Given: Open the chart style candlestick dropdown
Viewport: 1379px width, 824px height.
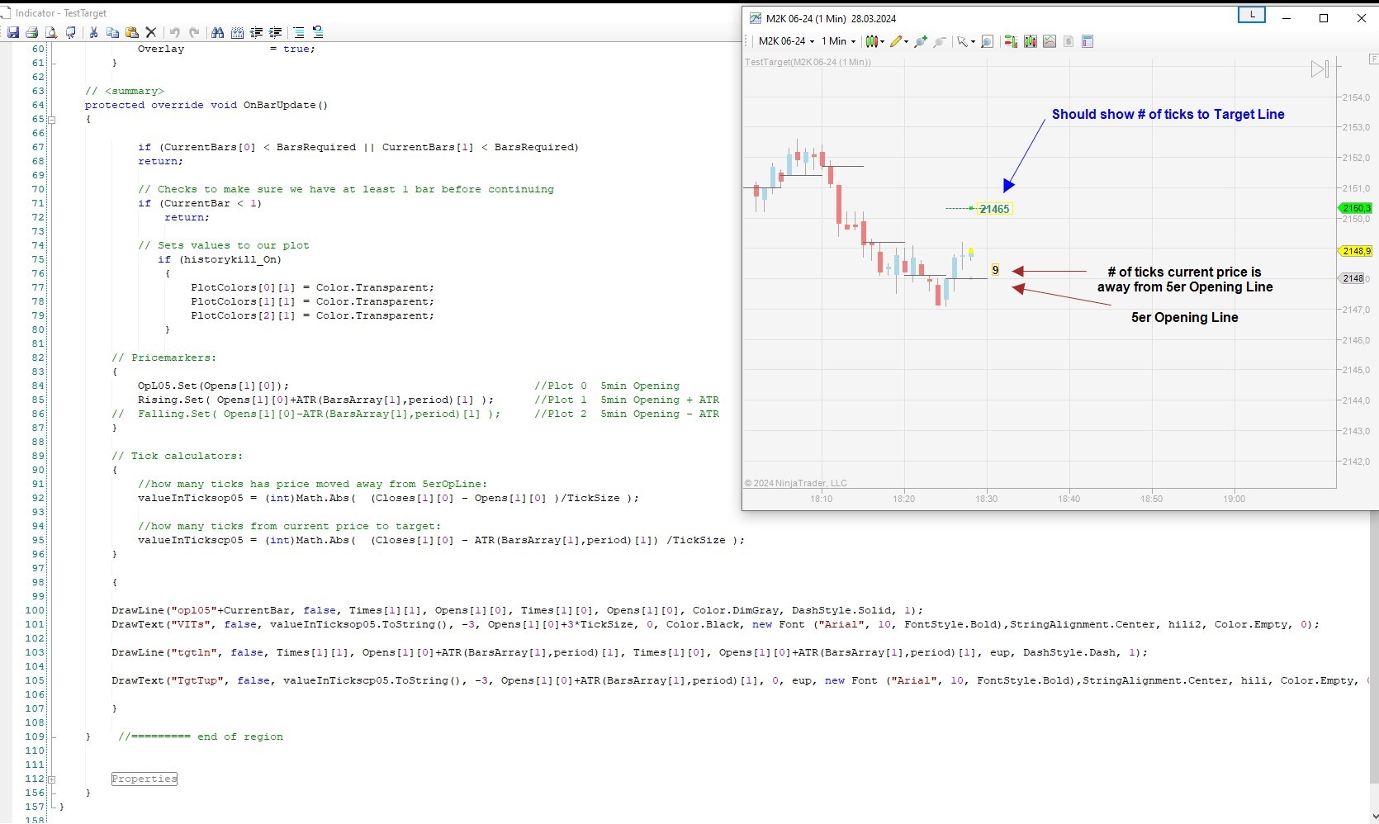Looking at the screenshot, I should point(874,41).
